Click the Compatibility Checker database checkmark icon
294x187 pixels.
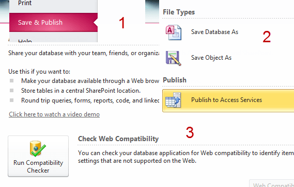38,149
